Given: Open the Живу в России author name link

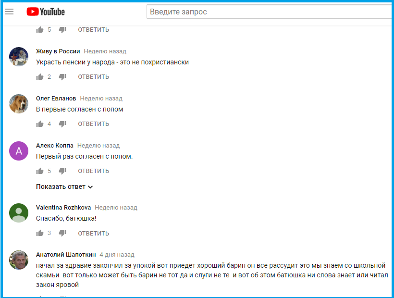Looking at the screenshot, I should [x=58, y=51].
